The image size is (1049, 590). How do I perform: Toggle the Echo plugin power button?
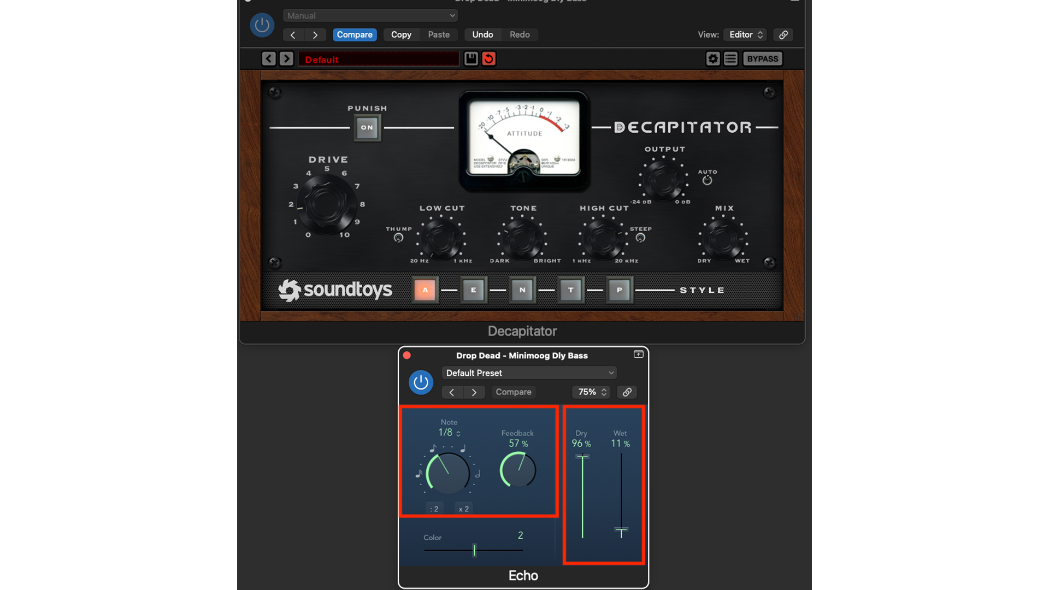click(421, 382)
